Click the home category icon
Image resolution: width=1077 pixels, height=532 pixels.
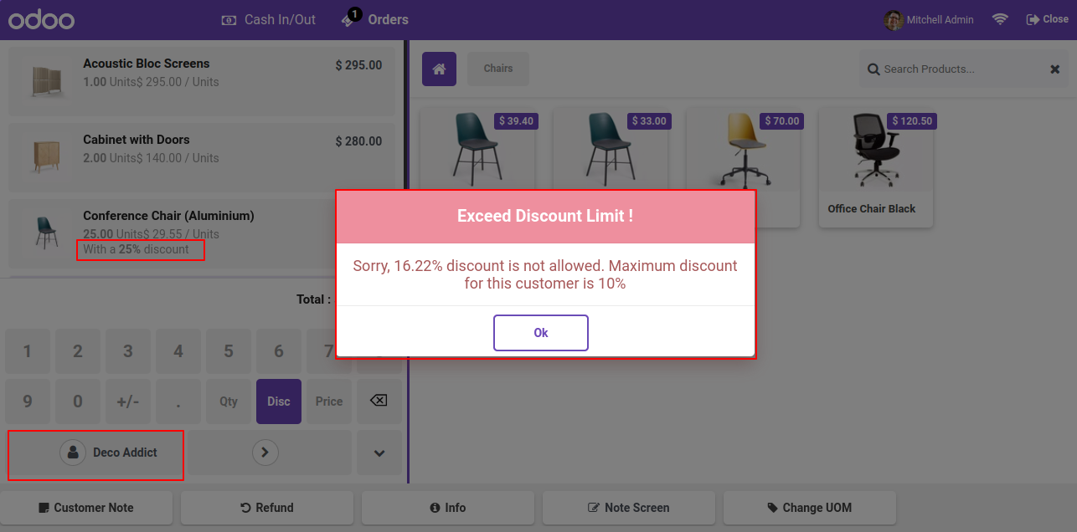439,69
